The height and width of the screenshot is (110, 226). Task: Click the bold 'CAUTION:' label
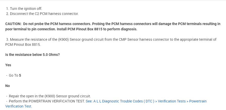13,24
